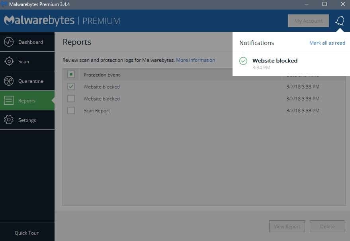The width and height of the screenshot is (350, 241).
Task: Open More Information link
Action: pyautogui.click(x=195, y=60)
